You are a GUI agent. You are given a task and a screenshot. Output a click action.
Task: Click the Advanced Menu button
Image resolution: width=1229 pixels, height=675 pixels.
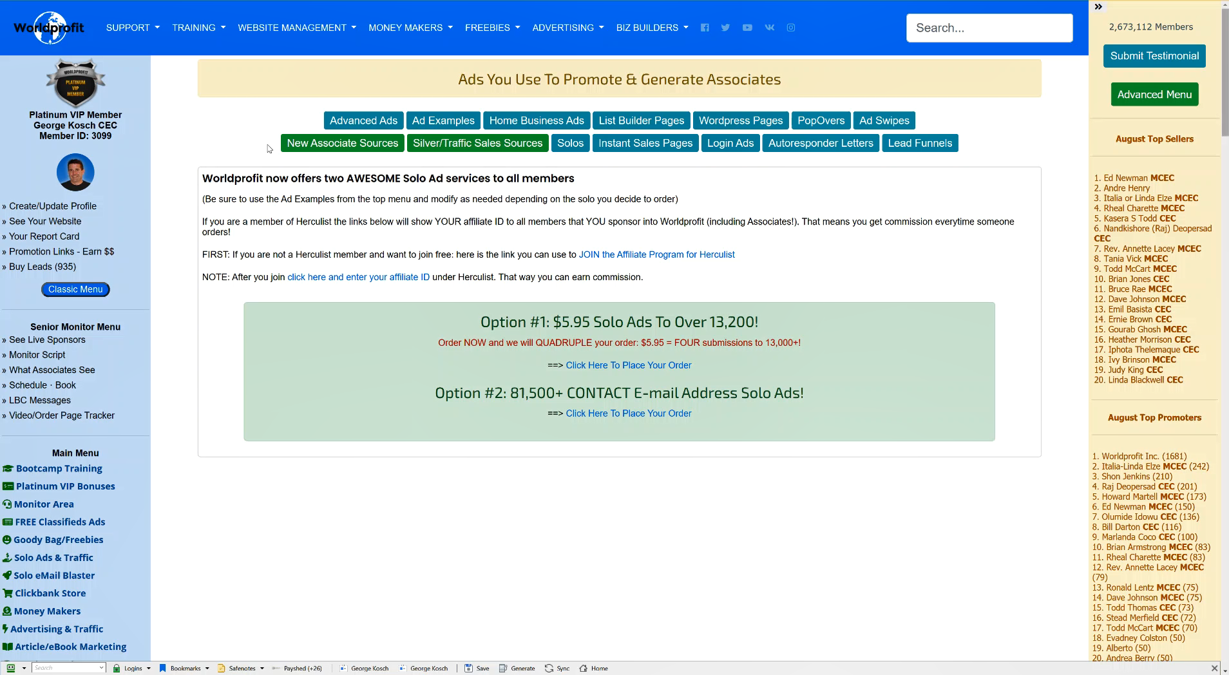[1154, 95]
